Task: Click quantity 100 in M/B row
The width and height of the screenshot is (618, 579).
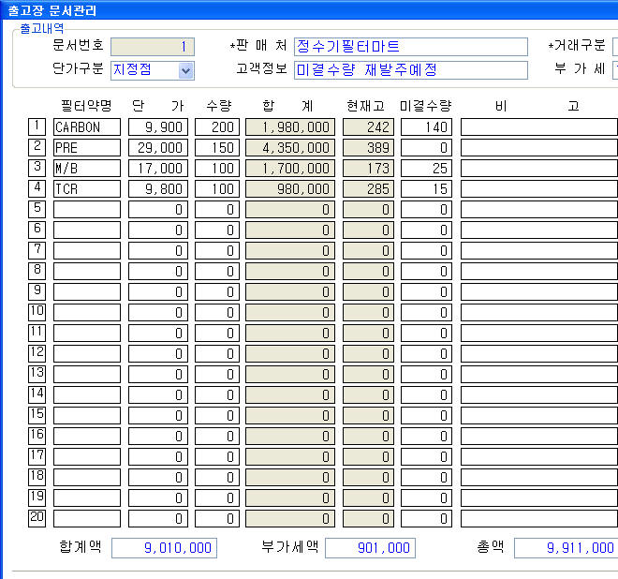Action: tap(217, 168)
